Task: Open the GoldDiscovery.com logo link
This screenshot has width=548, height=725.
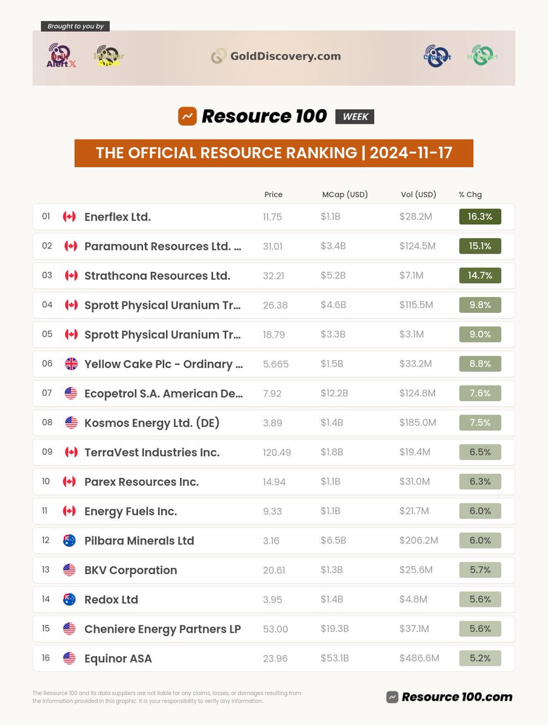Action: [x=275, y=56]
